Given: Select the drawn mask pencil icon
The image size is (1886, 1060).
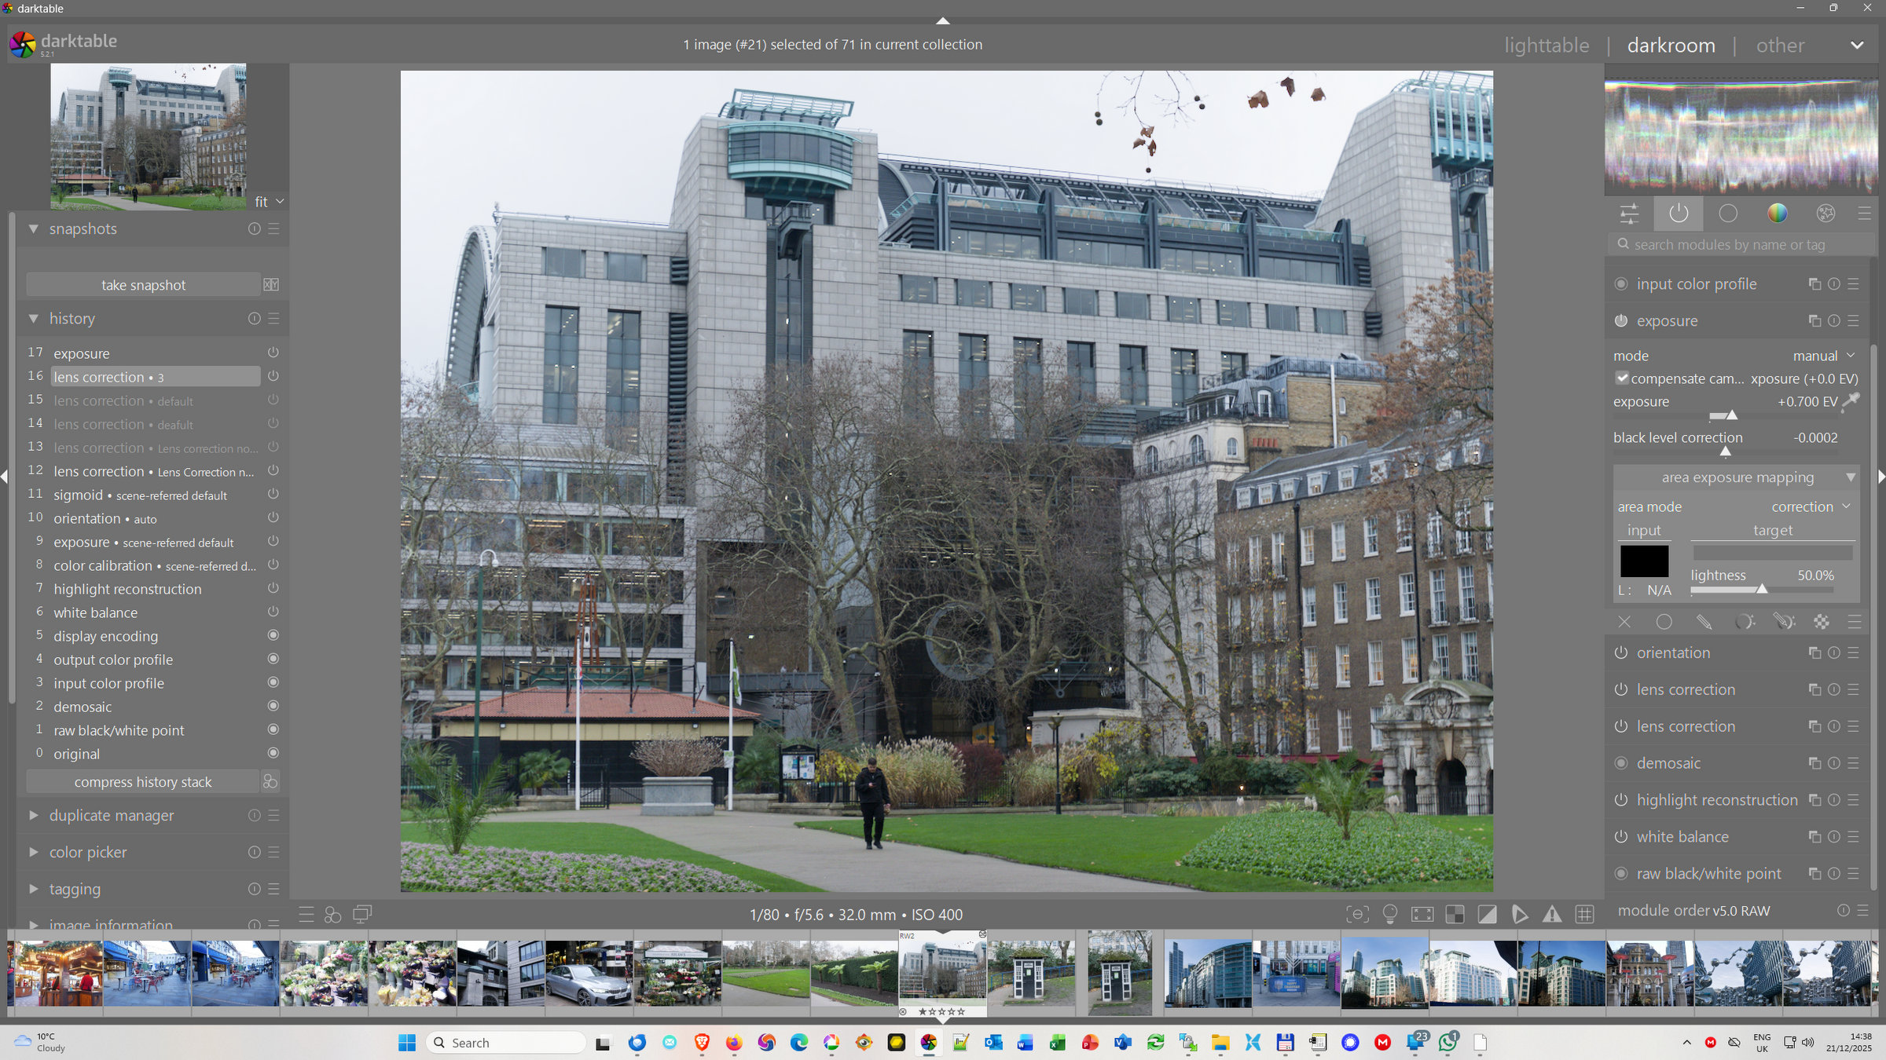Looking at the screenshot, I should (x=1704, y=622).
